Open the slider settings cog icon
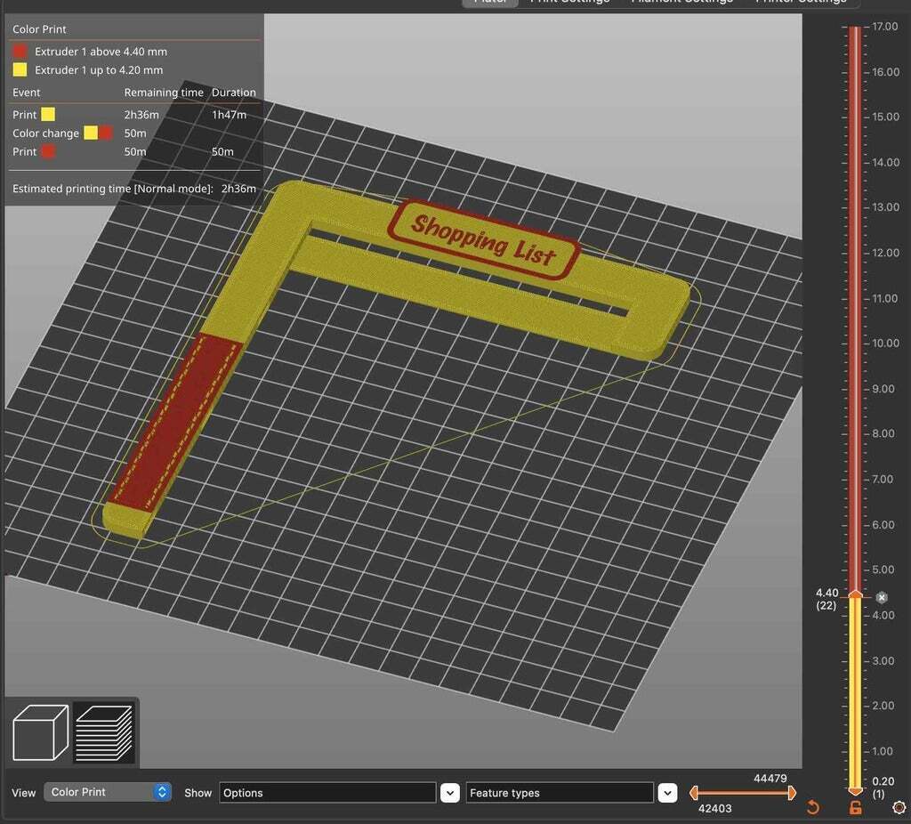 pos(899,807)
